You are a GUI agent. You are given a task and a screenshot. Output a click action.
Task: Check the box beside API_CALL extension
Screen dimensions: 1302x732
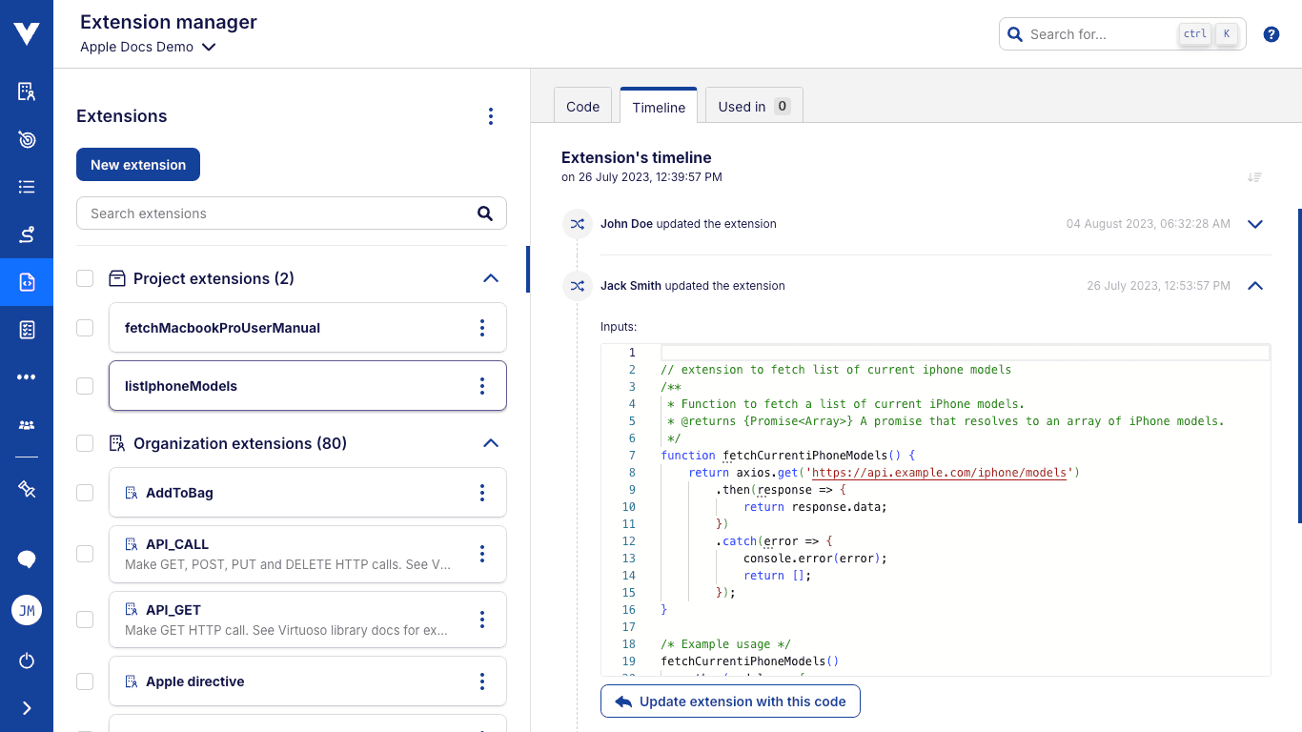pos(85,554)
